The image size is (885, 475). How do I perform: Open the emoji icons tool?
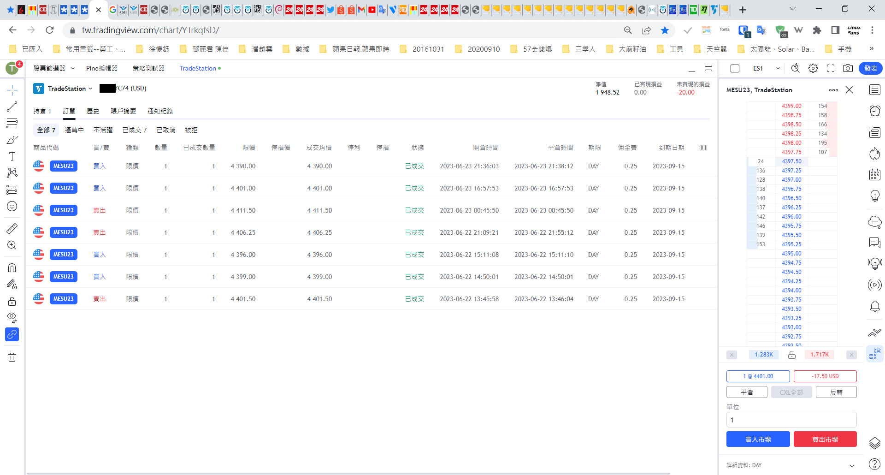12,206
